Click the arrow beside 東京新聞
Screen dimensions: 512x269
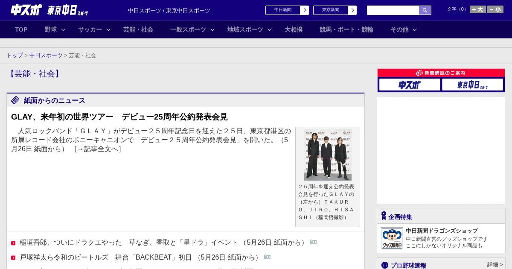[x=352, y=10]
